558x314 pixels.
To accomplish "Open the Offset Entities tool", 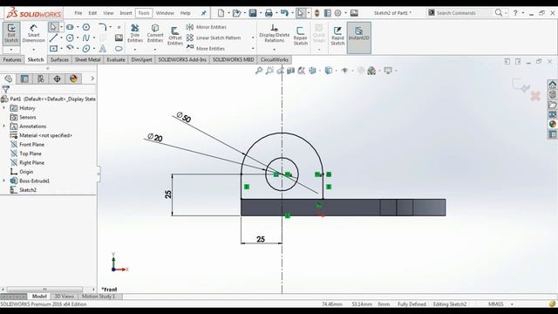I will (175, 36).
